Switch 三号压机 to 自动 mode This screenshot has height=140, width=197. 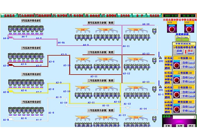click(x=188, y=92)
